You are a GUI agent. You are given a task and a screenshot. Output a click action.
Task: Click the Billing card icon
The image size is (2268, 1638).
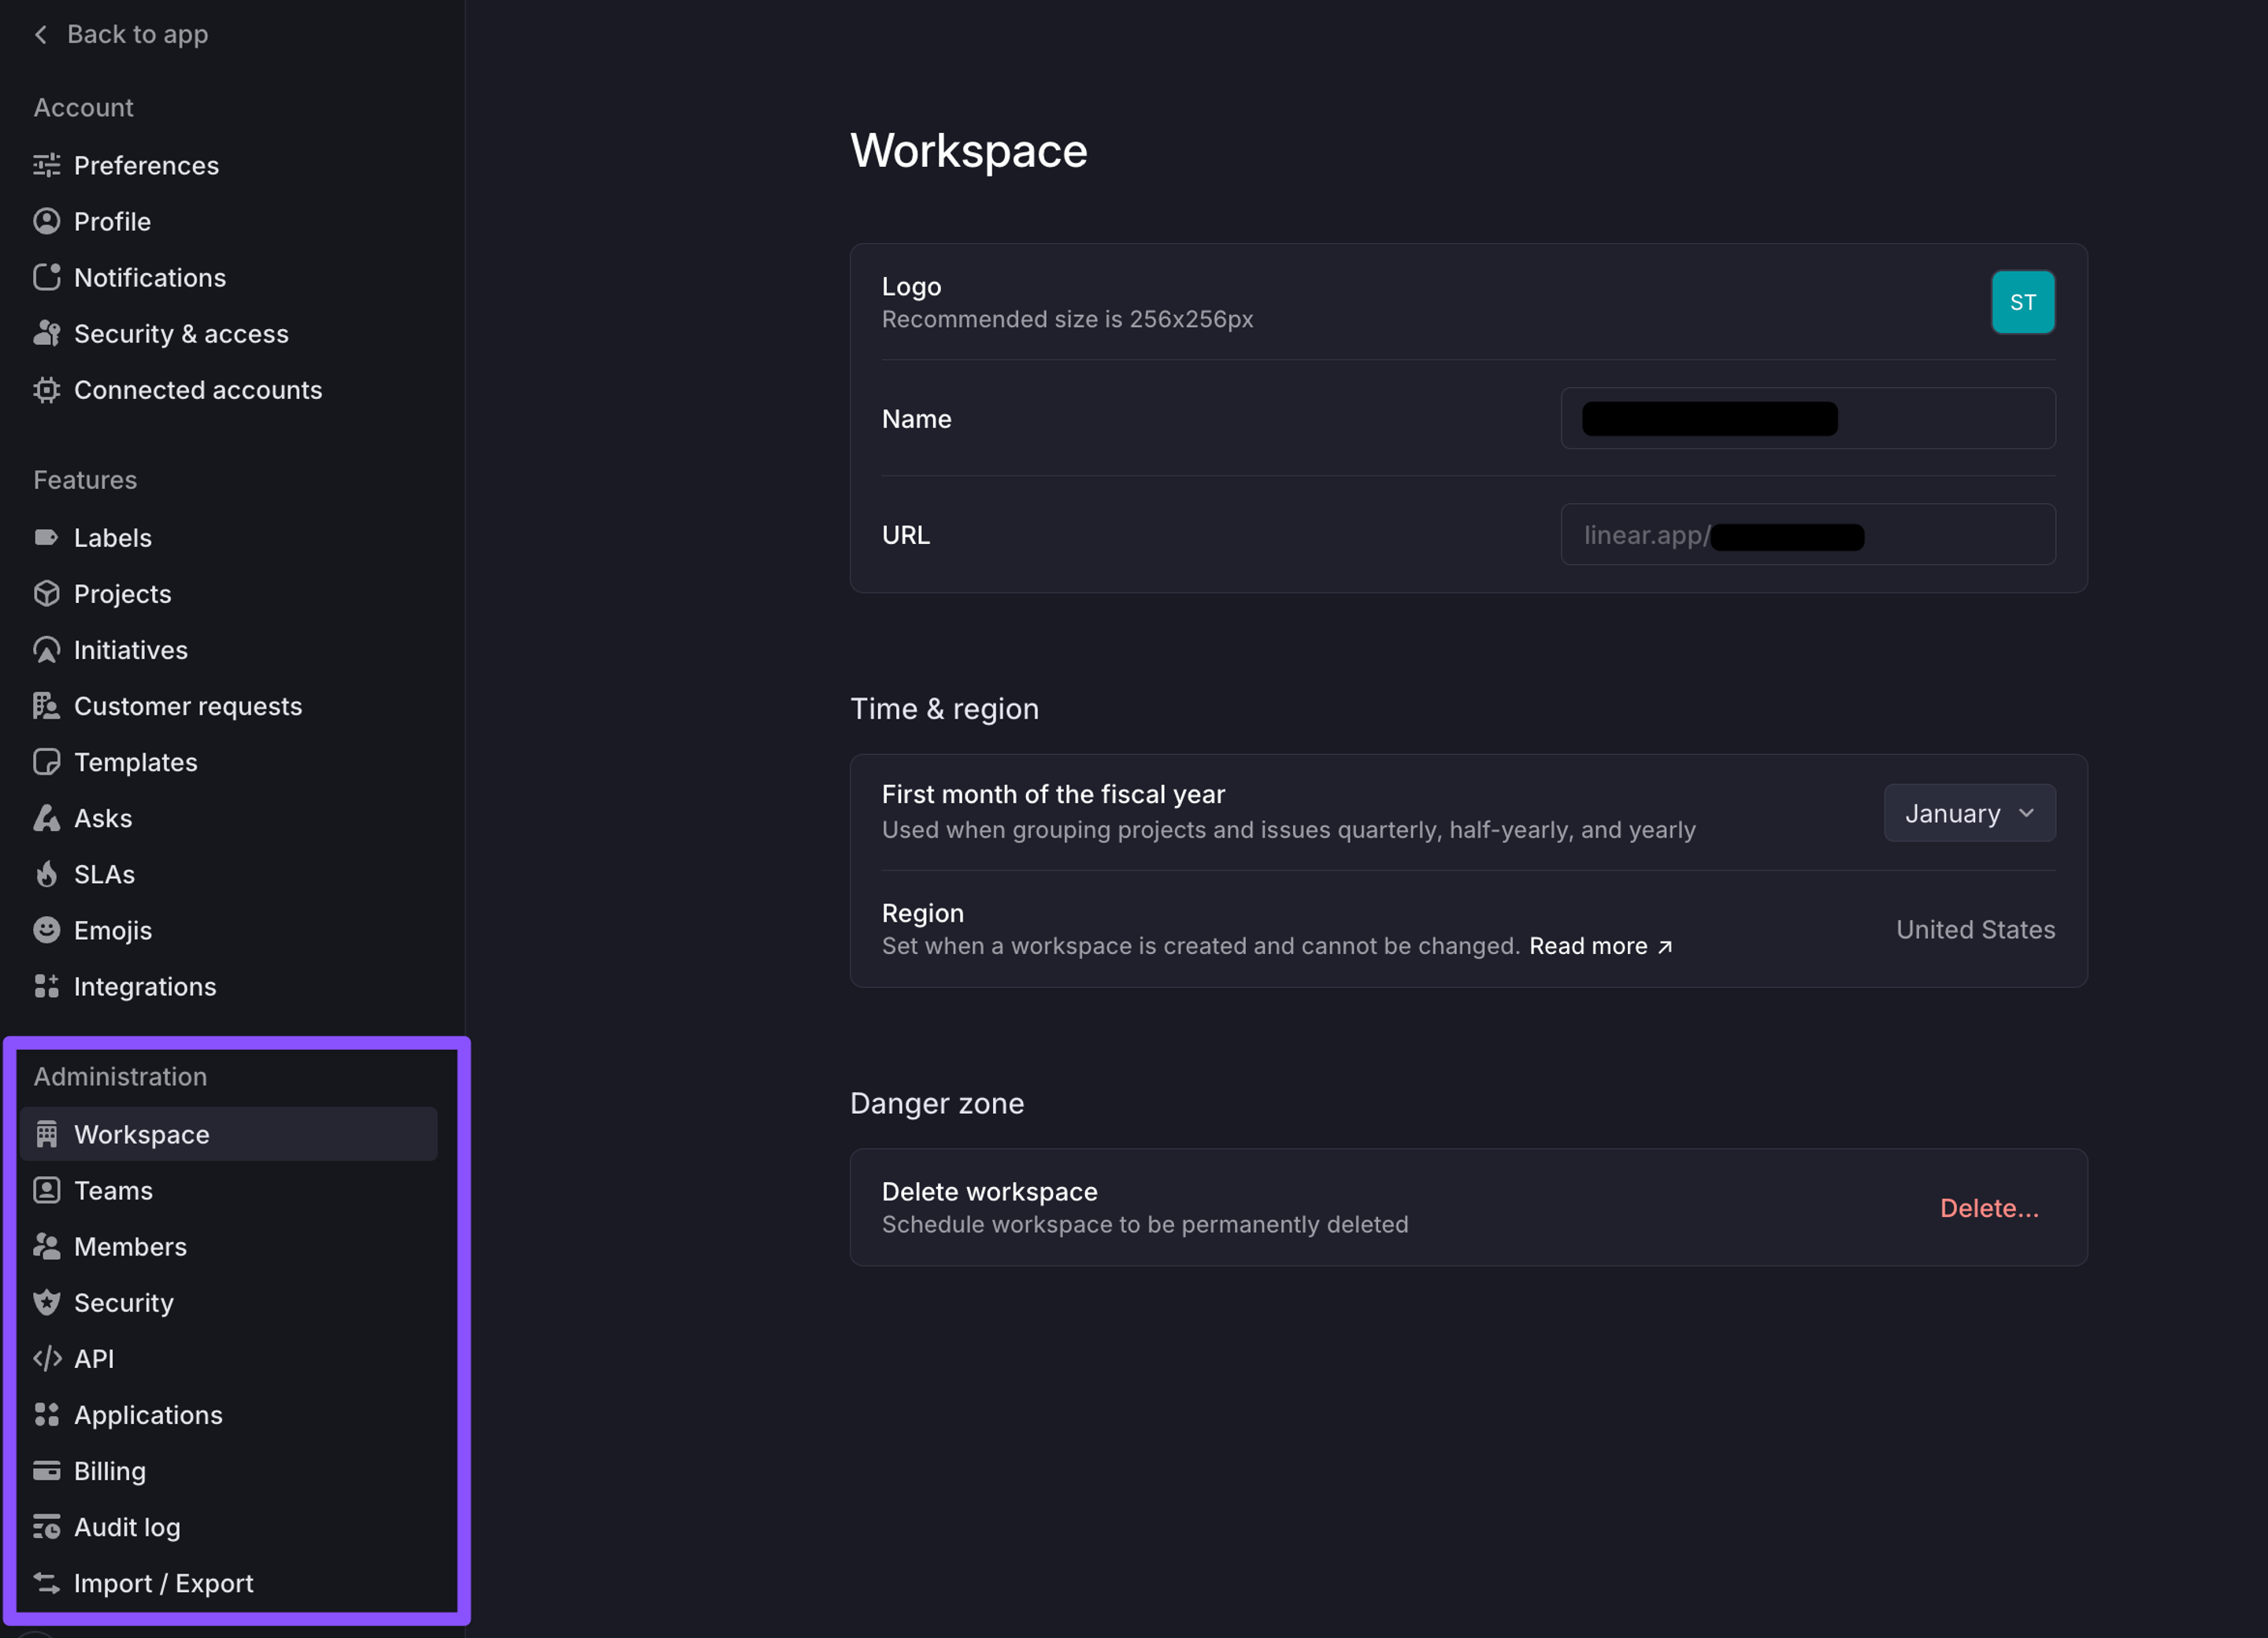[x=46, y=1471]
